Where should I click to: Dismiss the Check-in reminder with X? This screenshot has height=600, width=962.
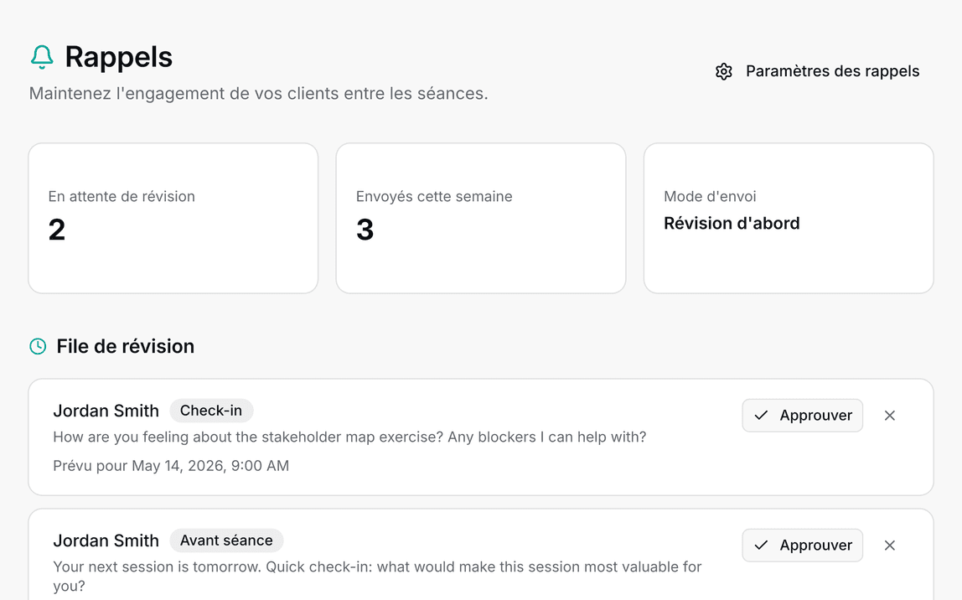point(890,416)
